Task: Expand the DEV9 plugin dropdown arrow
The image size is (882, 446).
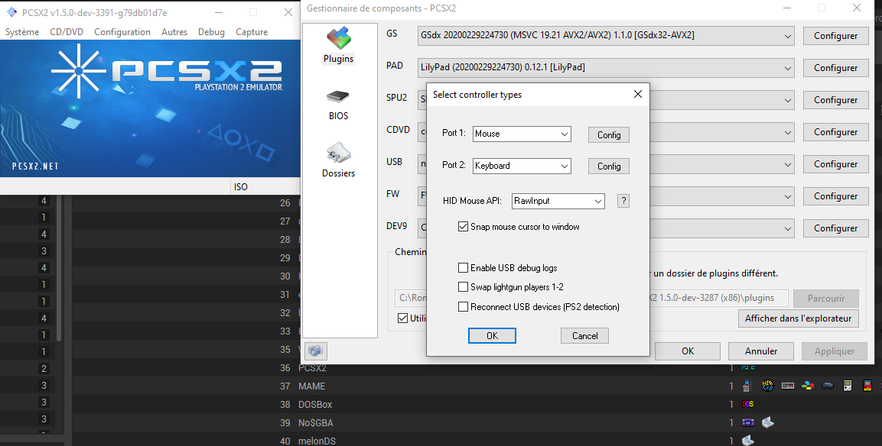Action: [787, 228]
